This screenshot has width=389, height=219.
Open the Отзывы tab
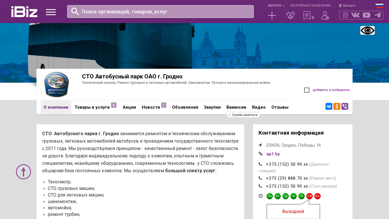point(280,107)
